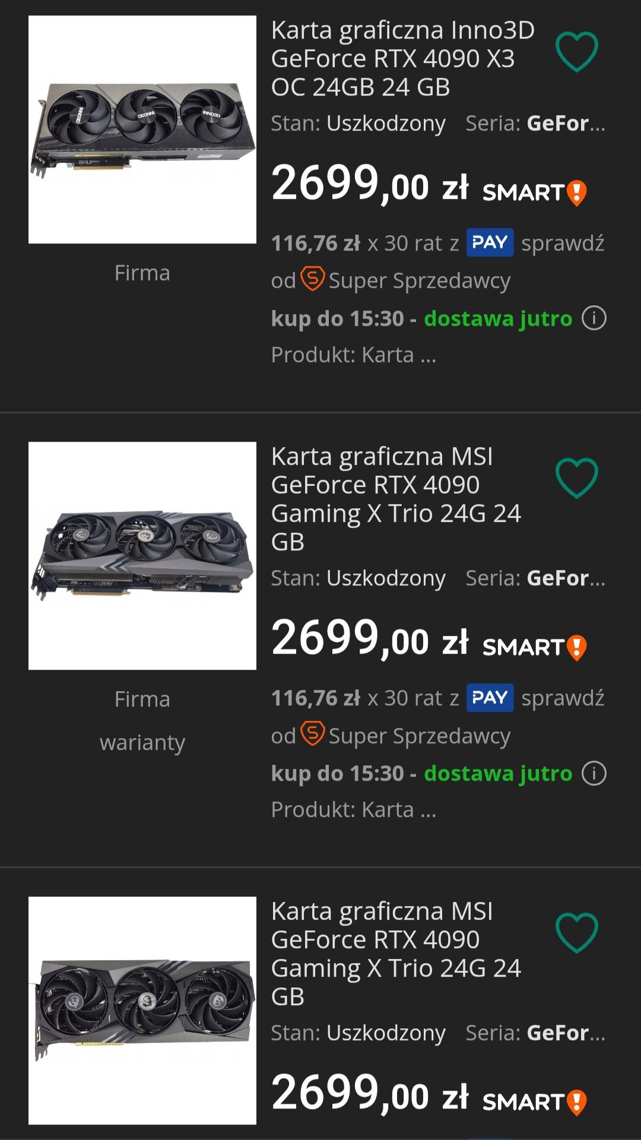The width and height of the screenshot is (641, 1140).
Task: Open the middle MSI card product photo
Action: pyautogui.click(x=142, y=556)
